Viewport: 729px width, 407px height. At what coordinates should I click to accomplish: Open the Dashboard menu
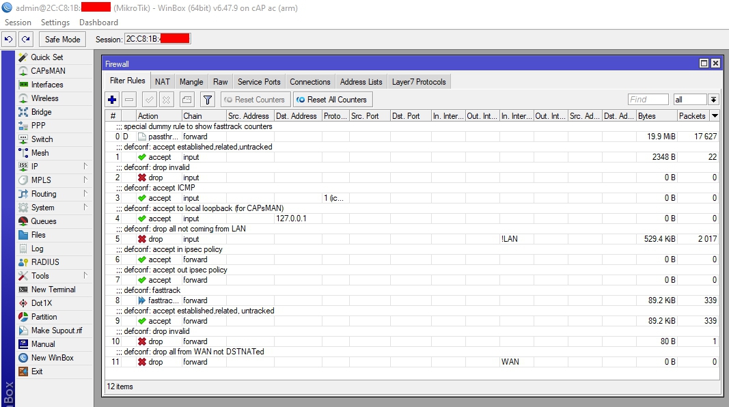[98, 23]
